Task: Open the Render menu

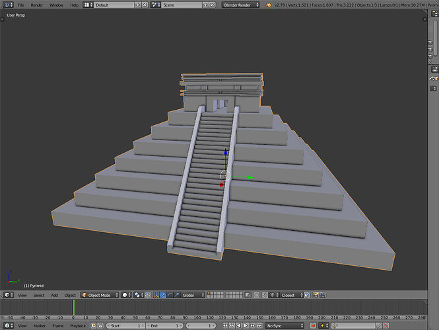Action: 37,5
